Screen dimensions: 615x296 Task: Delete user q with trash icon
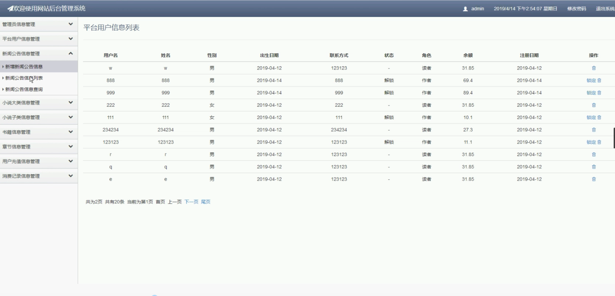pyautogui.click(x=594, y=167)
